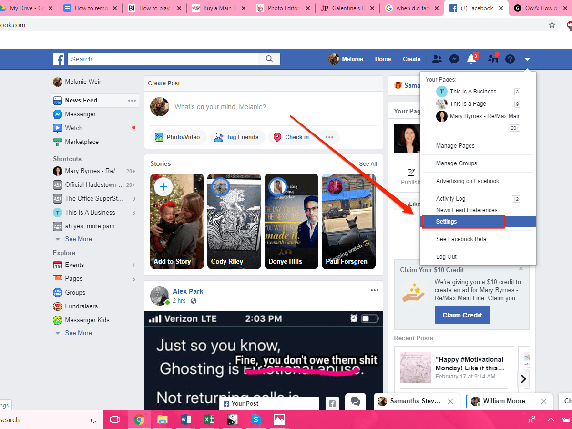
Task: Select Activity Log menu entry
Action: tap(450, 199)
